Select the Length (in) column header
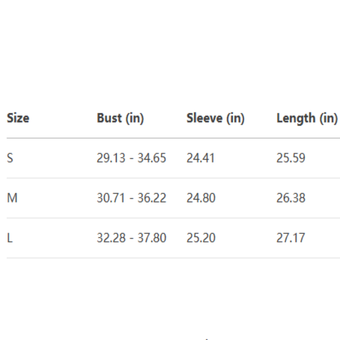The image size is (340, 340). (x=307, y=118)
